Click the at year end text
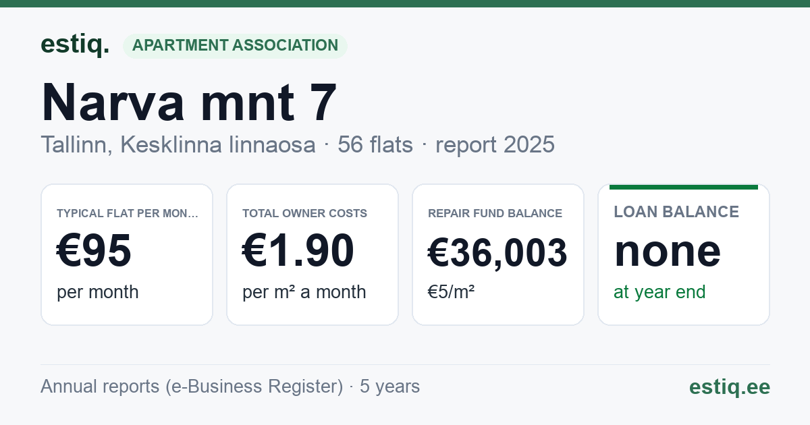The width and height of the screenshot is (810, 425). click(659, 292)
